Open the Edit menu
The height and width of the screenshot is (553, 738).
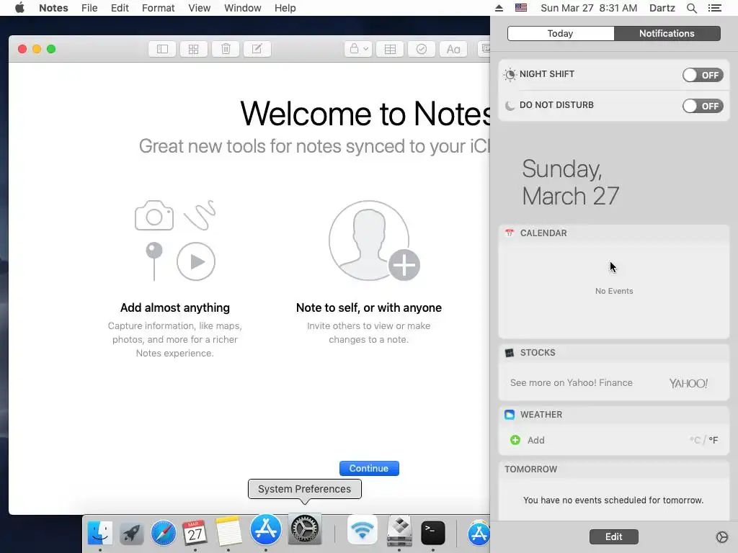coord(120,8)
